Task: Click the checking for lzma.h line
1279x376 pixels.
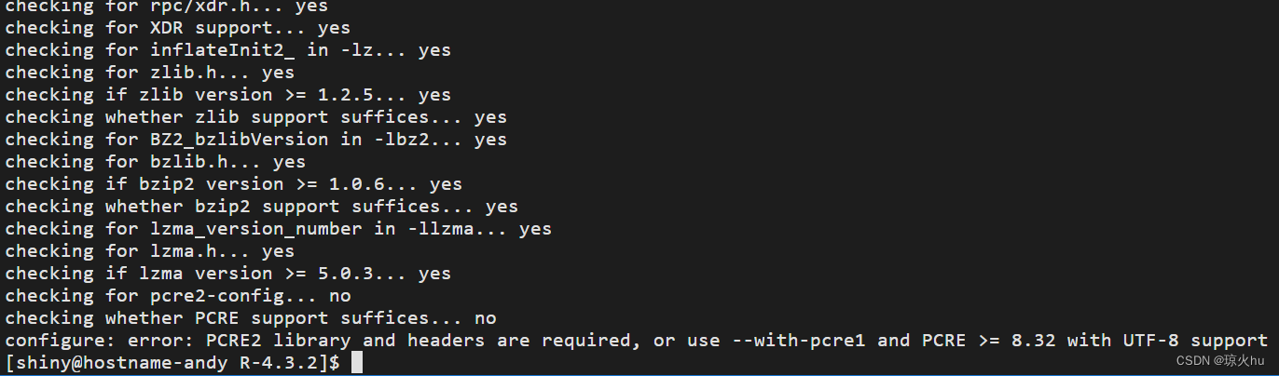Action: 149,251
